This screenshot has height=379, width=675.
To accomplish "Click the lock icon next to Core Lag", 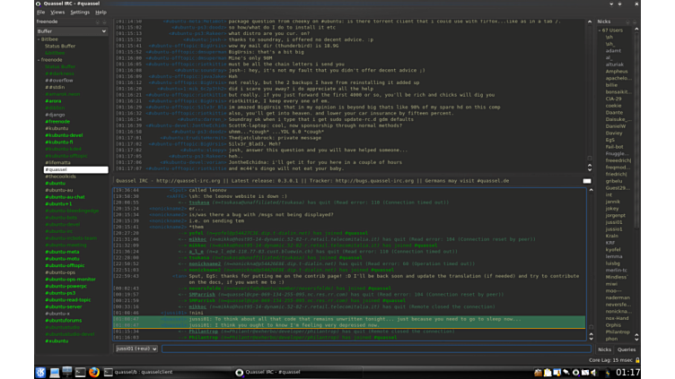I will [637, 360].
